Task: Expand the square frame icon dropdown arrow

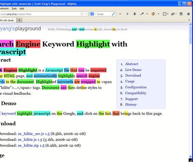Action: point(168,14)
